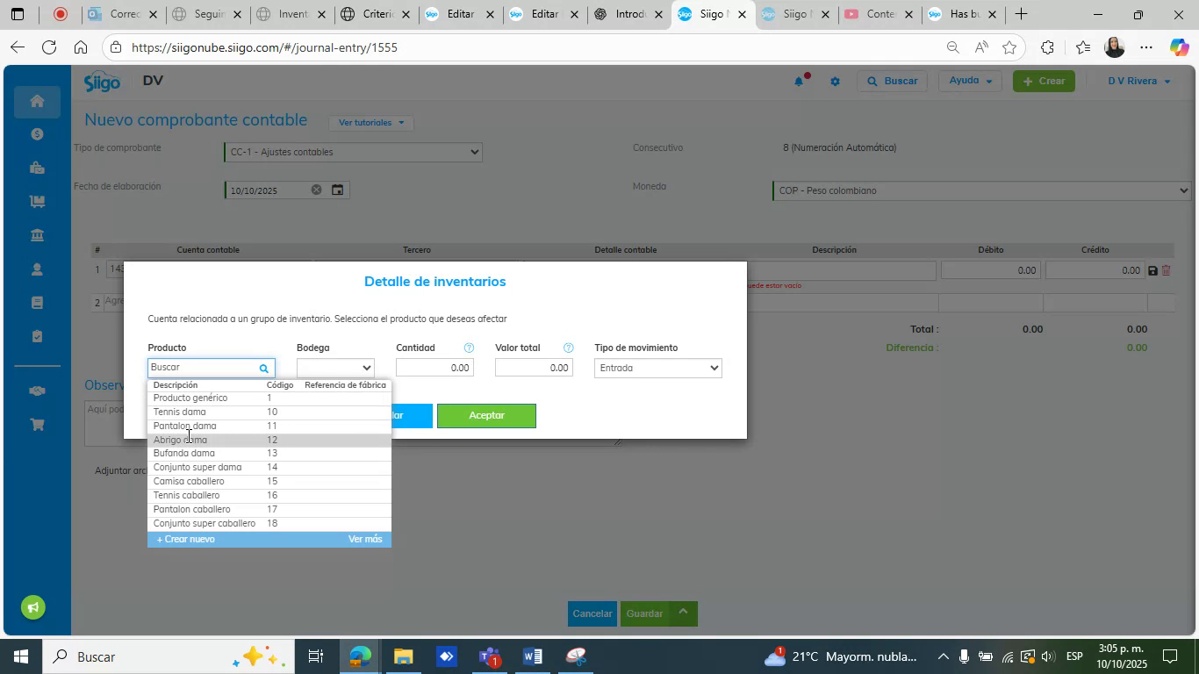Open handshake icon in sidebar

click(x=37, y=391)
